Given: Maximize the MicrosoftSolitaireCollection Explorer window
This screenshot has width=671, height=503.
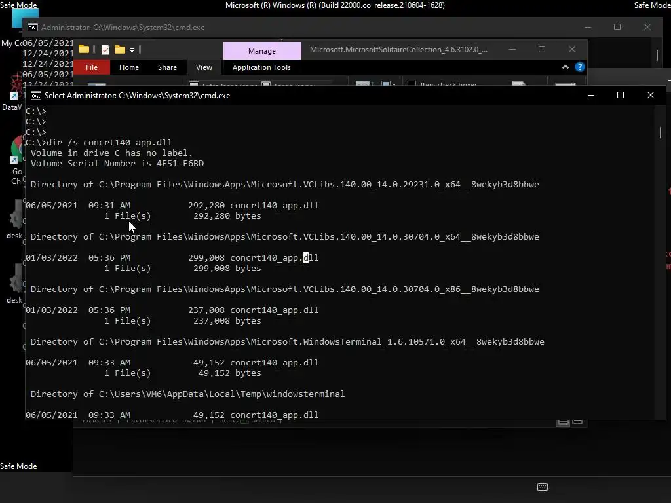Looking at the screenshot, I should (x=542, y=49).
